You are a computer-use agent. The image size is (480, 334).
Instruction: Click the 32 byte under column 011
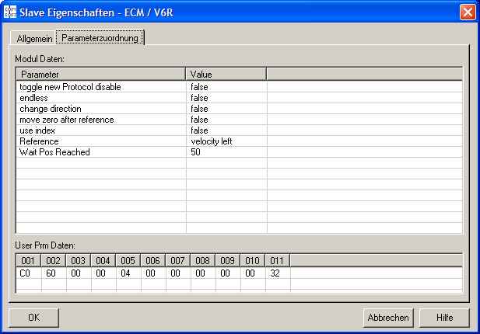click(275, 273)
